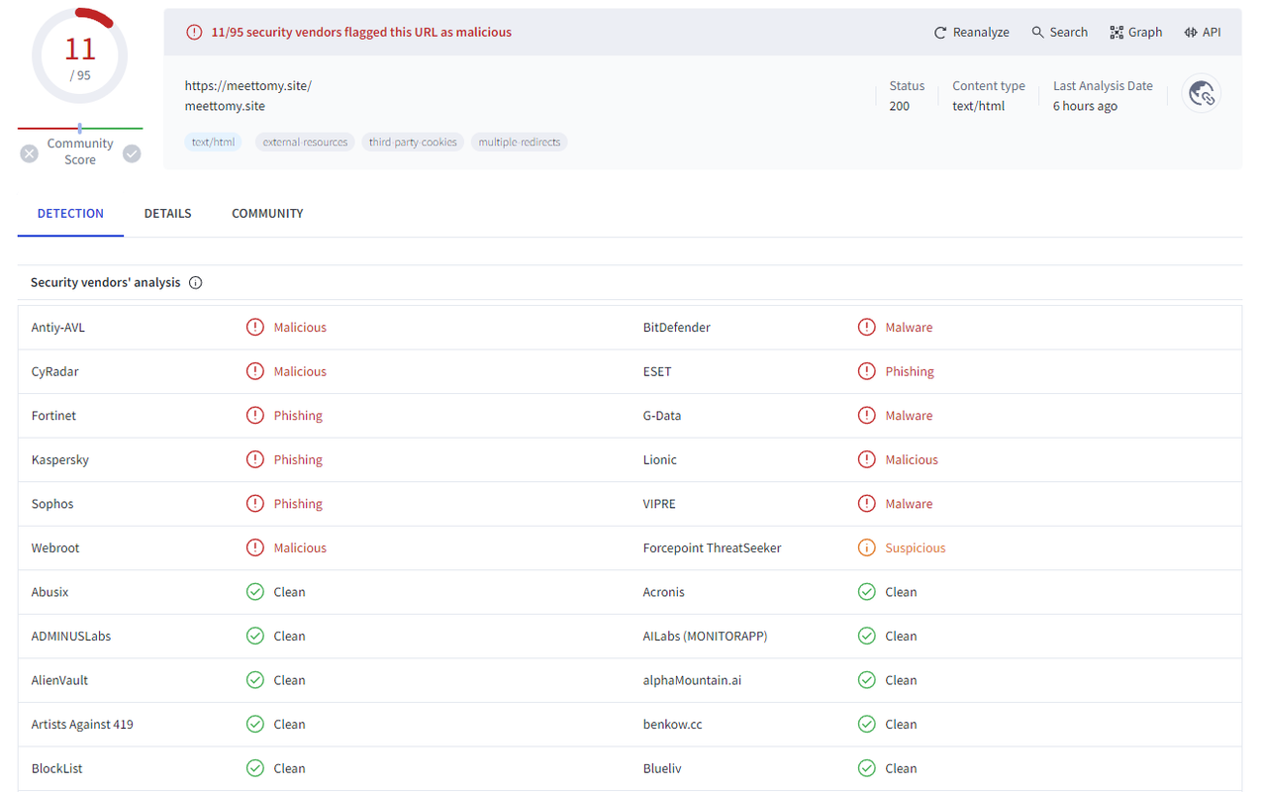Click the green check icon for AlienVault
The image size is (1263, 792).
[x=255, y=680]
